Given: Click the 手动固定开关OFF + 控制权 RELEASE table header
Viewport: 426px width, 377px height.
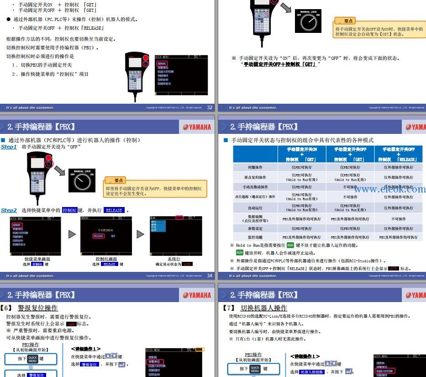Looking at the screenshot, I should (398, 154).
